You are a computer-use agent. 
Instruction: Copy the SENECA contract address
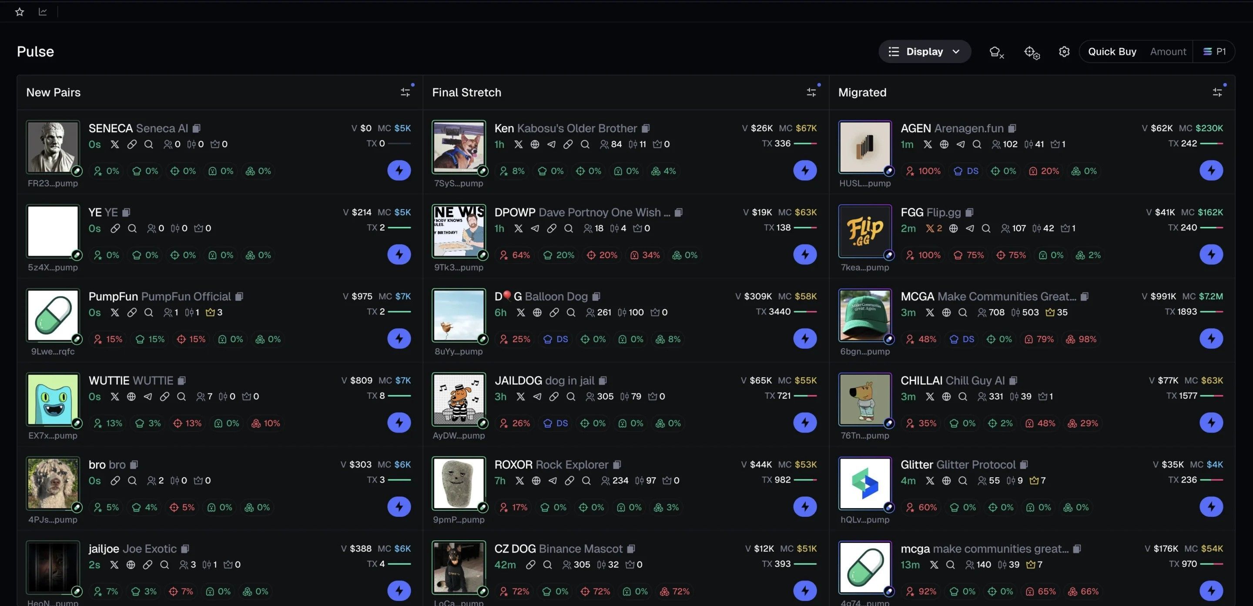tap(197, 128)
